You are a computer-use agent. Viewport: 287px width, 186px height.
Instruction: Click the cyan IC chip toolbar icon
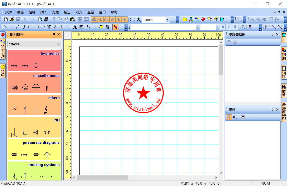tap(222, 19)
